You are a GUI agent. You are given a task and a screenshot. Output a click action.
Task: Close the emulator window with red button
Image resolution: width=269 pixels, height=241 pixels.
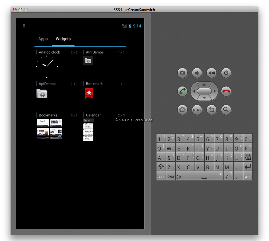coord(15,10)
